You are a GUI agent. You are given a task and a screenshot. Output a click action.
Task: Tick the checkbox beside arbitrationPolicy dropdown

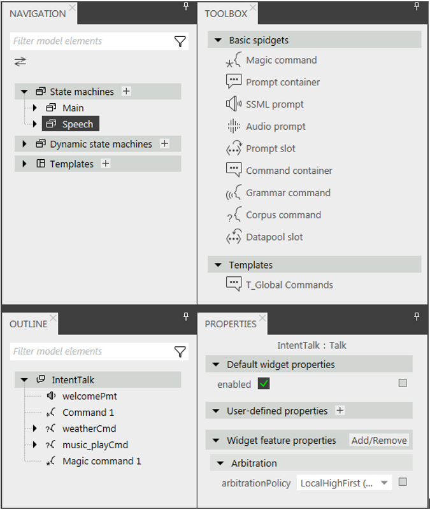pyautogui.click(x=403, y=482)
